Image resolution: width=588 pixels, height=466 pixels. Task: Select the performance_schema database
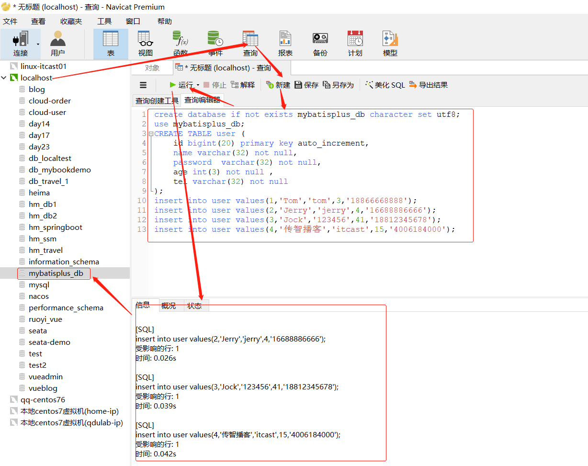(x=66, y=307)
